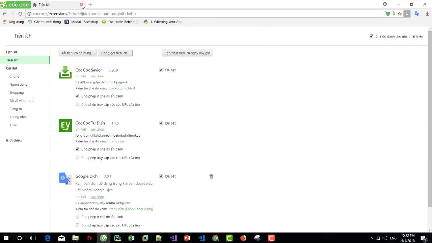This screenshot has width=432, height=243.
Task: Show hidden system tray icons chevron
Action: tap(371, 238)
